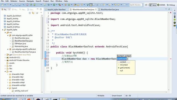177x100 pixels.
Task: Open the Android SDK Manager icon
Action: (31, 5)
